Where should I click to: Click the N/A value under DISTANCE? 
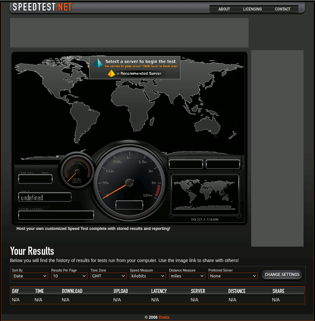pyautogui.click(x=232, y=300)
